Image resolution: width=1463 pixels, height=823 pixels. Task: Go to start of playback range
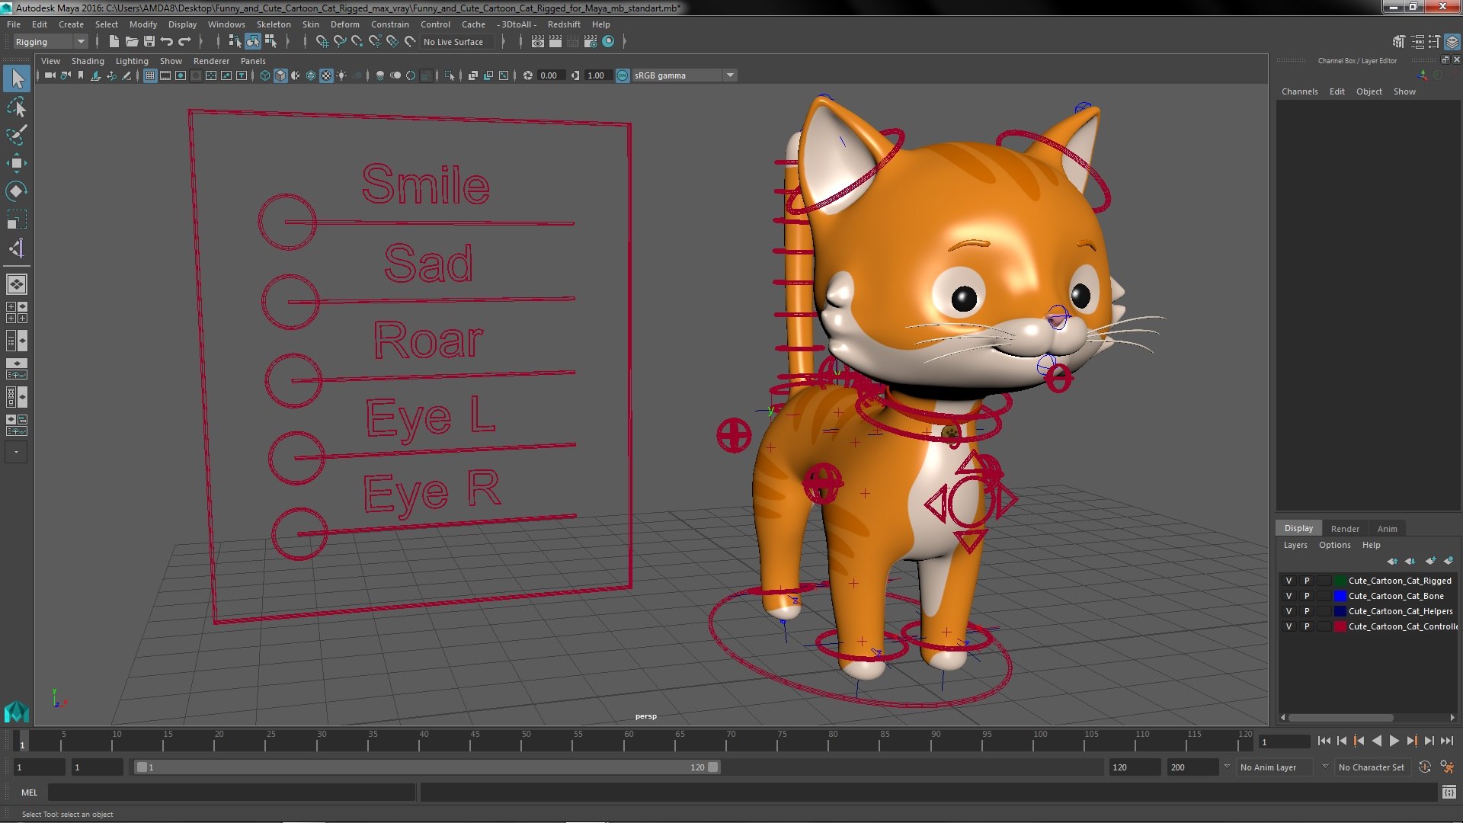[x=1324, y=741]
